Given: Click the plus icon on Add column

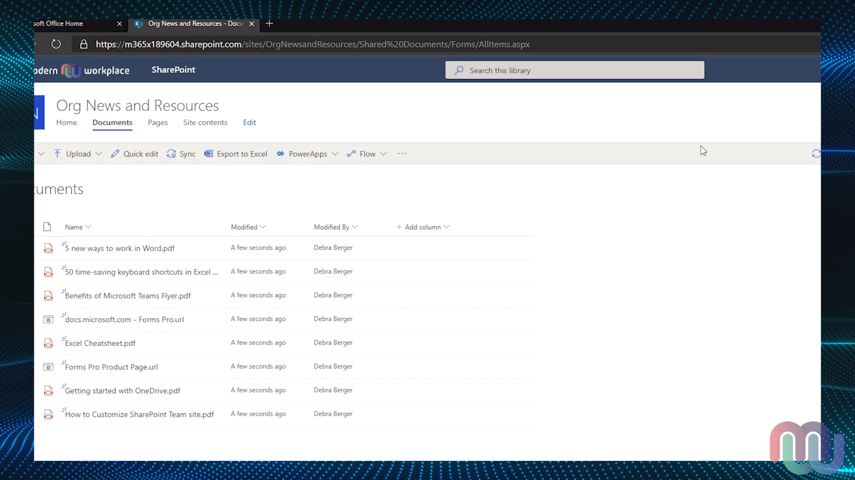Looking at the screenshot, I should 399,227.
